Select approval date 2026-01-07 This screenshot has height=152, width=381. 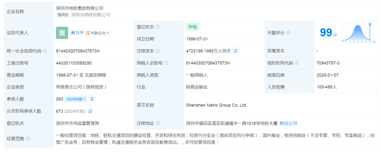[327, 75]
